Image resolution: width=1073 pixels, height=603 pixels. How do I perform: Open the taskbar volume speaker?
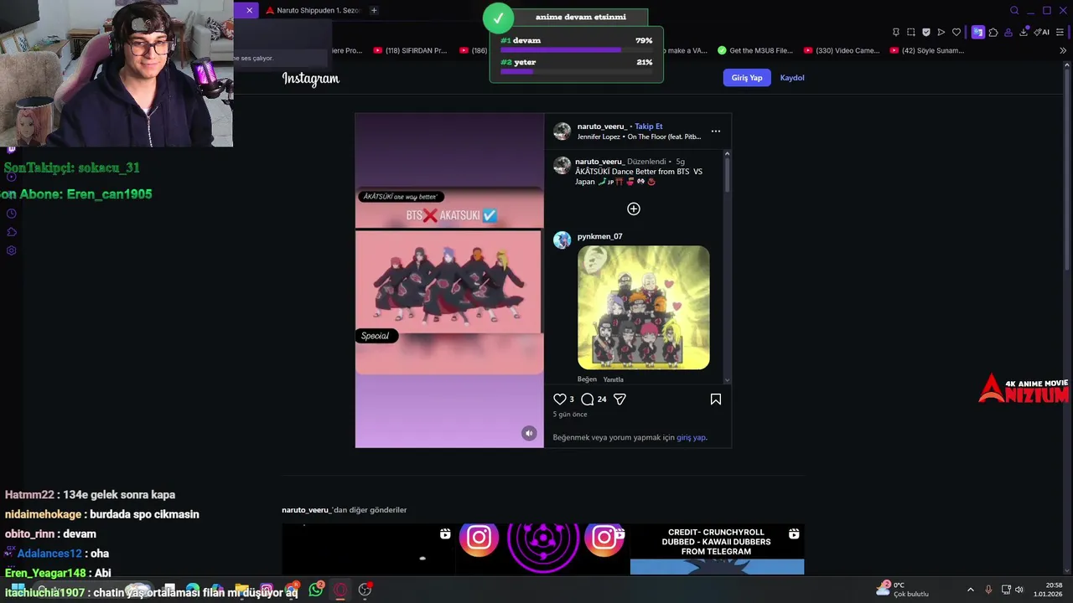click(x=1019, y=590)
